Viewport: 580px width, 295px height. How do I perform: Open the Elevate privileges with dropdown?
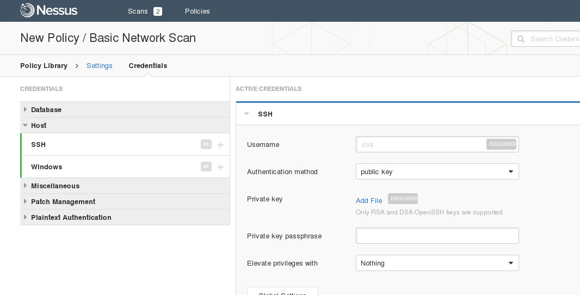(x=437, y=263)
